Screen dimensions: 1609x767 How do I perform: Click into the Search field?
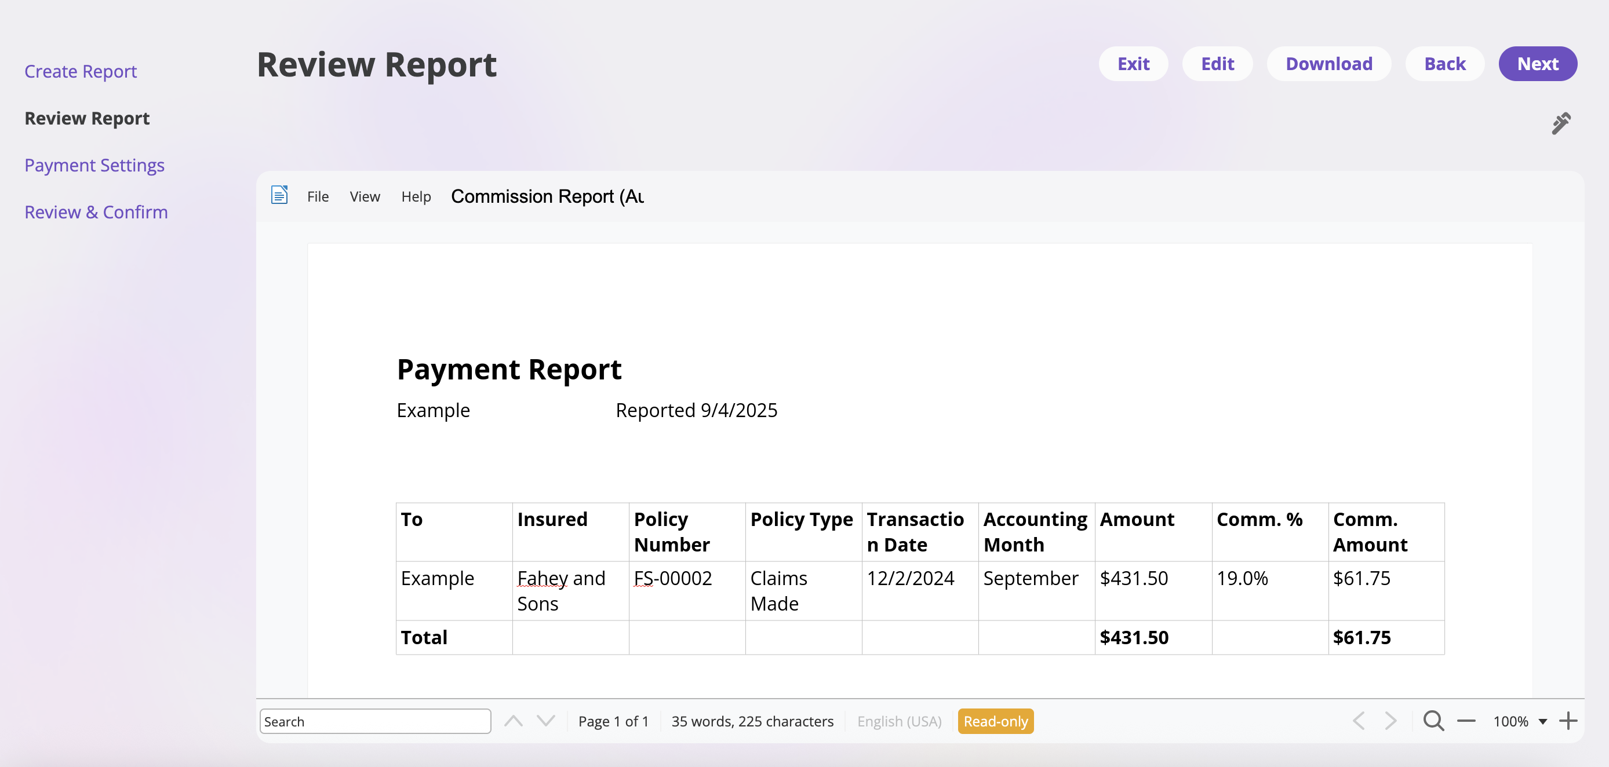coord(375,721)
